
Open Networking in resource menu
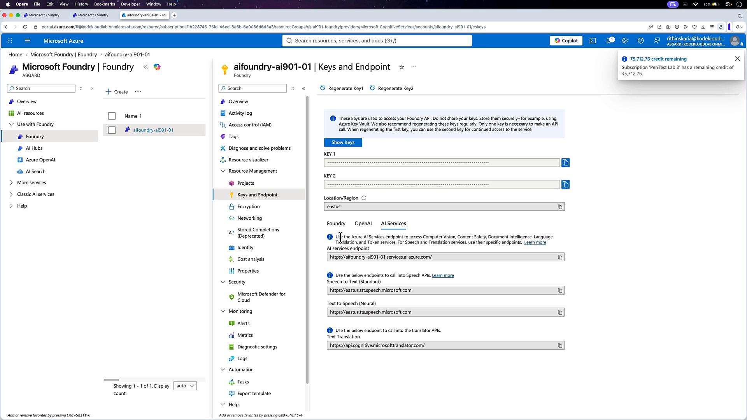point(249,218)
